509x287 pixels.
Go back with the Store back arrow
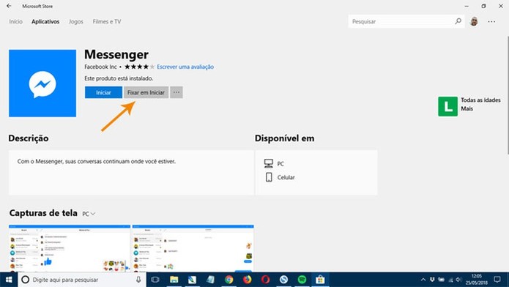[x=9, y=6]
